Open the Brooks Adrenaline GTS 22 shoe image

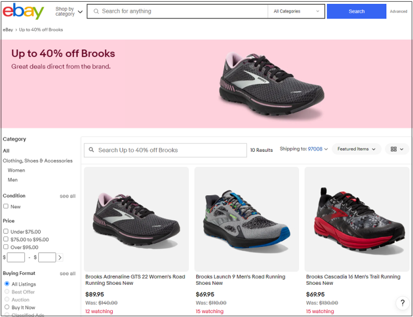click(x=136, y=219)
